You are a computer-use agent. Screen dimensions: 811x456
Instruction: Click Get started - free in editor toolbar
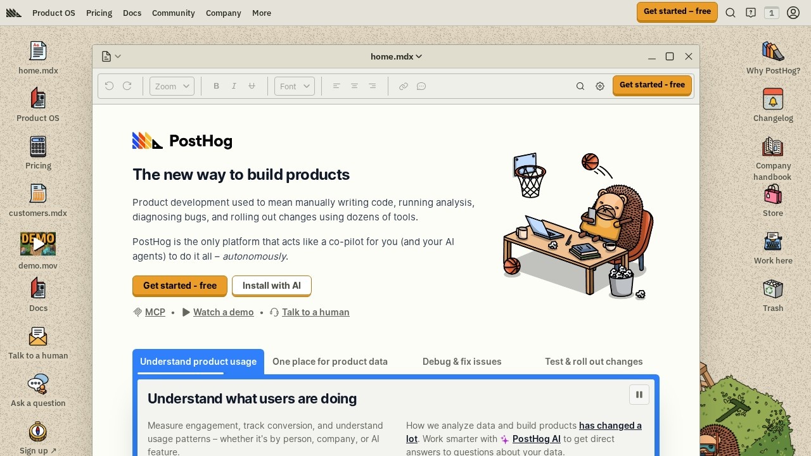point(652,85)
